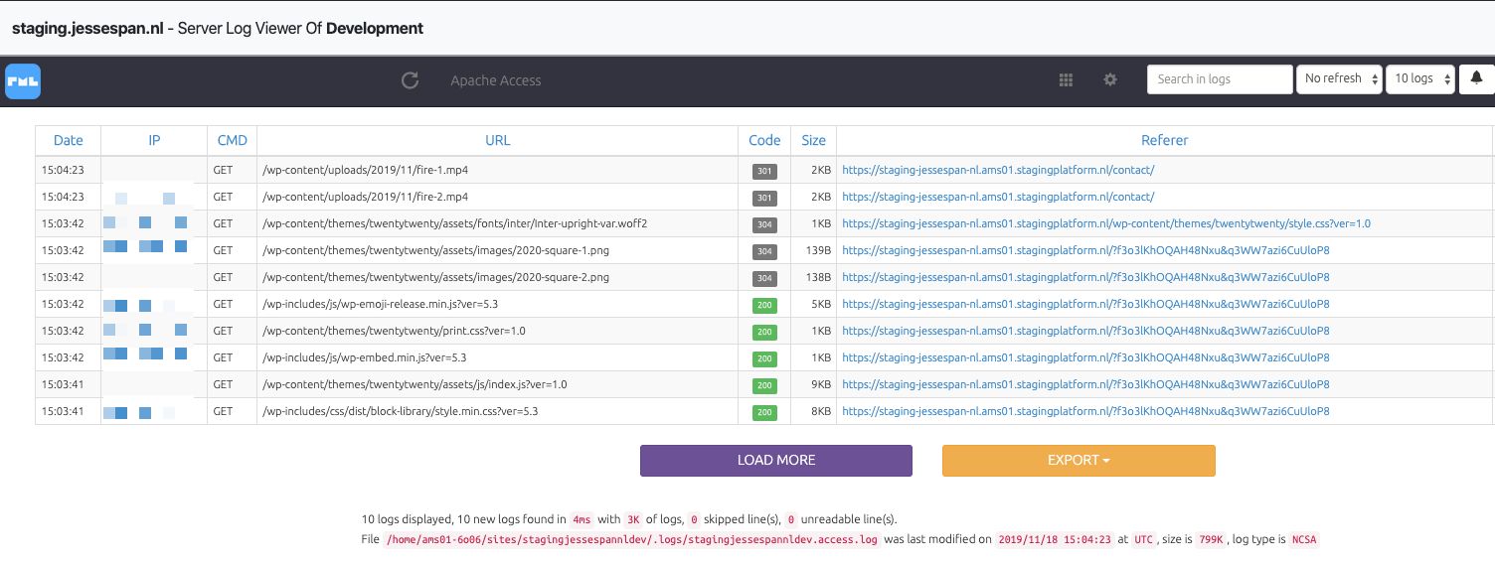
Task: Refresh logs with the reload icon
Action: pos(410,80)
